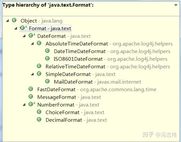Viewport: 181px width, 142px height.
Task: Click the abstract class icon beside DateFormat
Action: coord(31,36)
